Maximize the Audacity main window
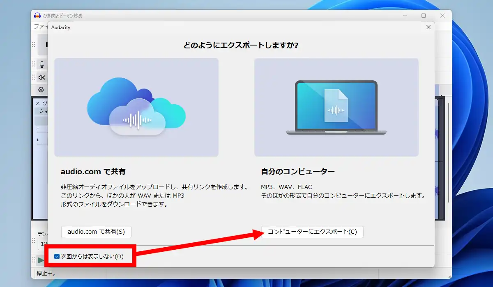Viewport: 493px width, 287px height. 423,16
